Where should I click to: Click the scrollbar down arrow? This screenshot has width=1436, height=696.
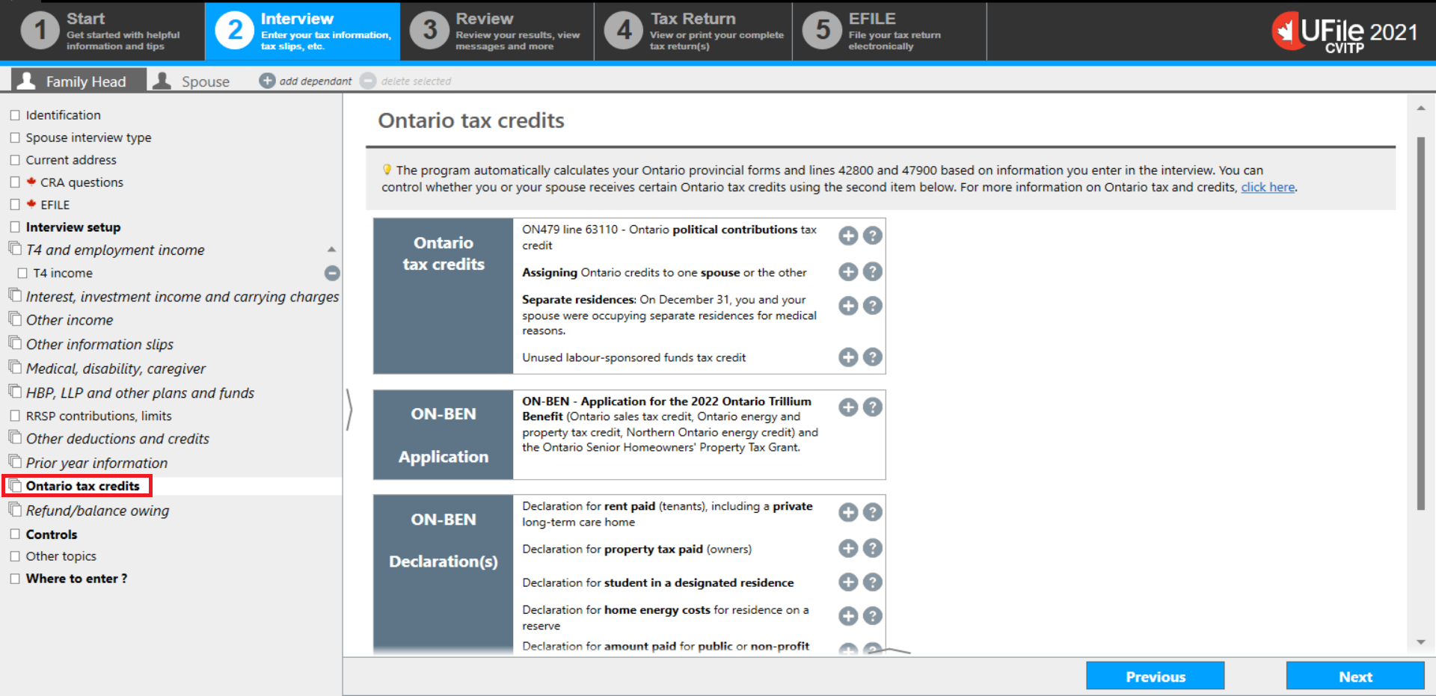1421,642
